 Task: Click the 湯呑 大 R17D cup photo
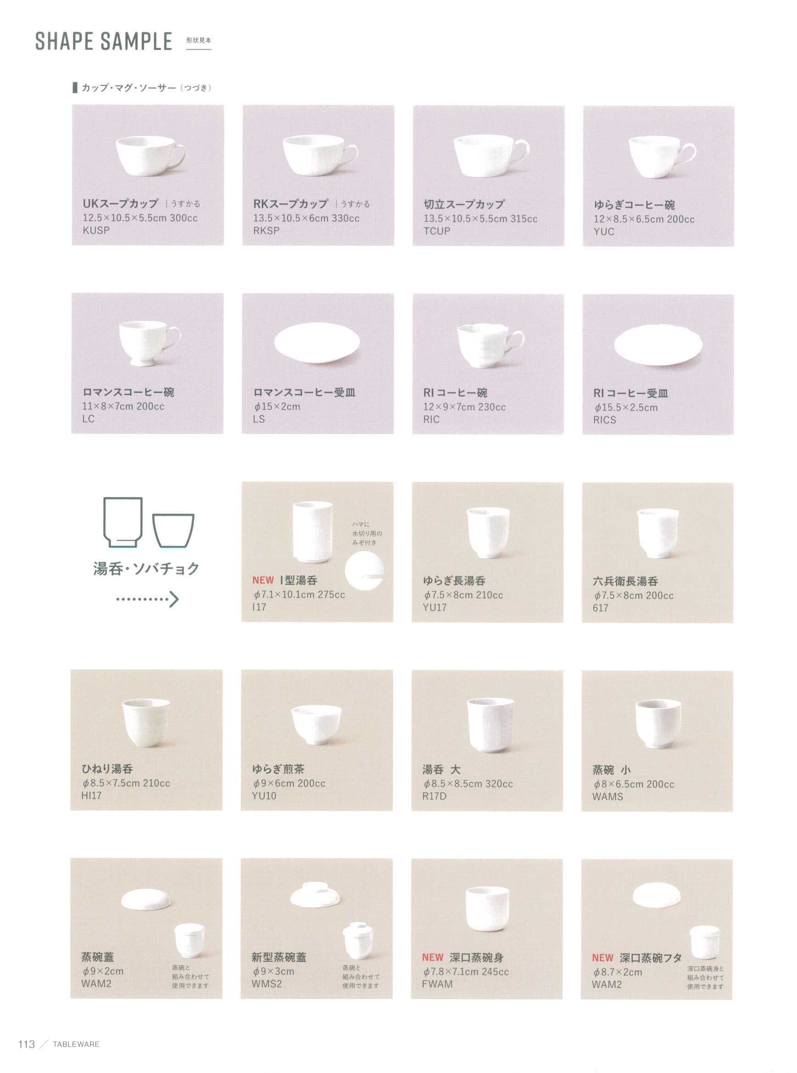click(490, 725)
